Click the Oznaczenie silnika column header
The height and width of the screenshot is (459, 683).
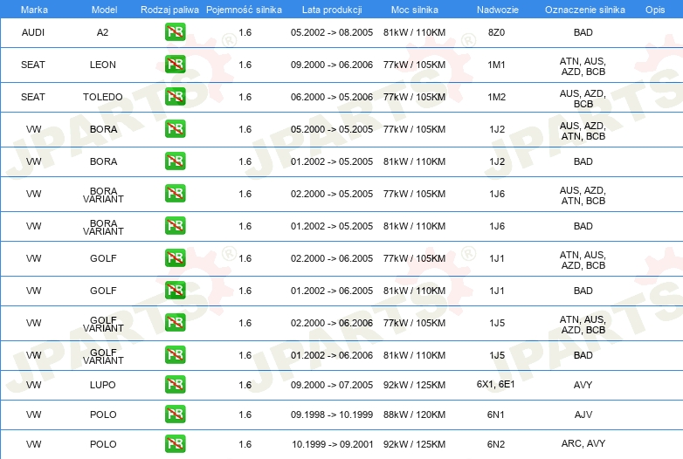point(585,10)
